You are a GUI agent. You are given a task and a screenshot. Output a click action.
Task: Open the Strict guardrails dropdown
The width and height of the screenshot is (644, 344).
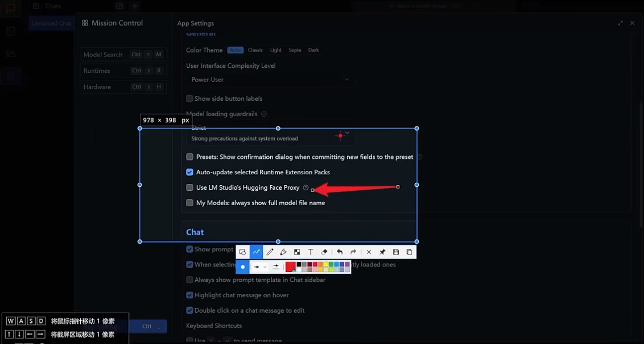(x=270, y=134)
